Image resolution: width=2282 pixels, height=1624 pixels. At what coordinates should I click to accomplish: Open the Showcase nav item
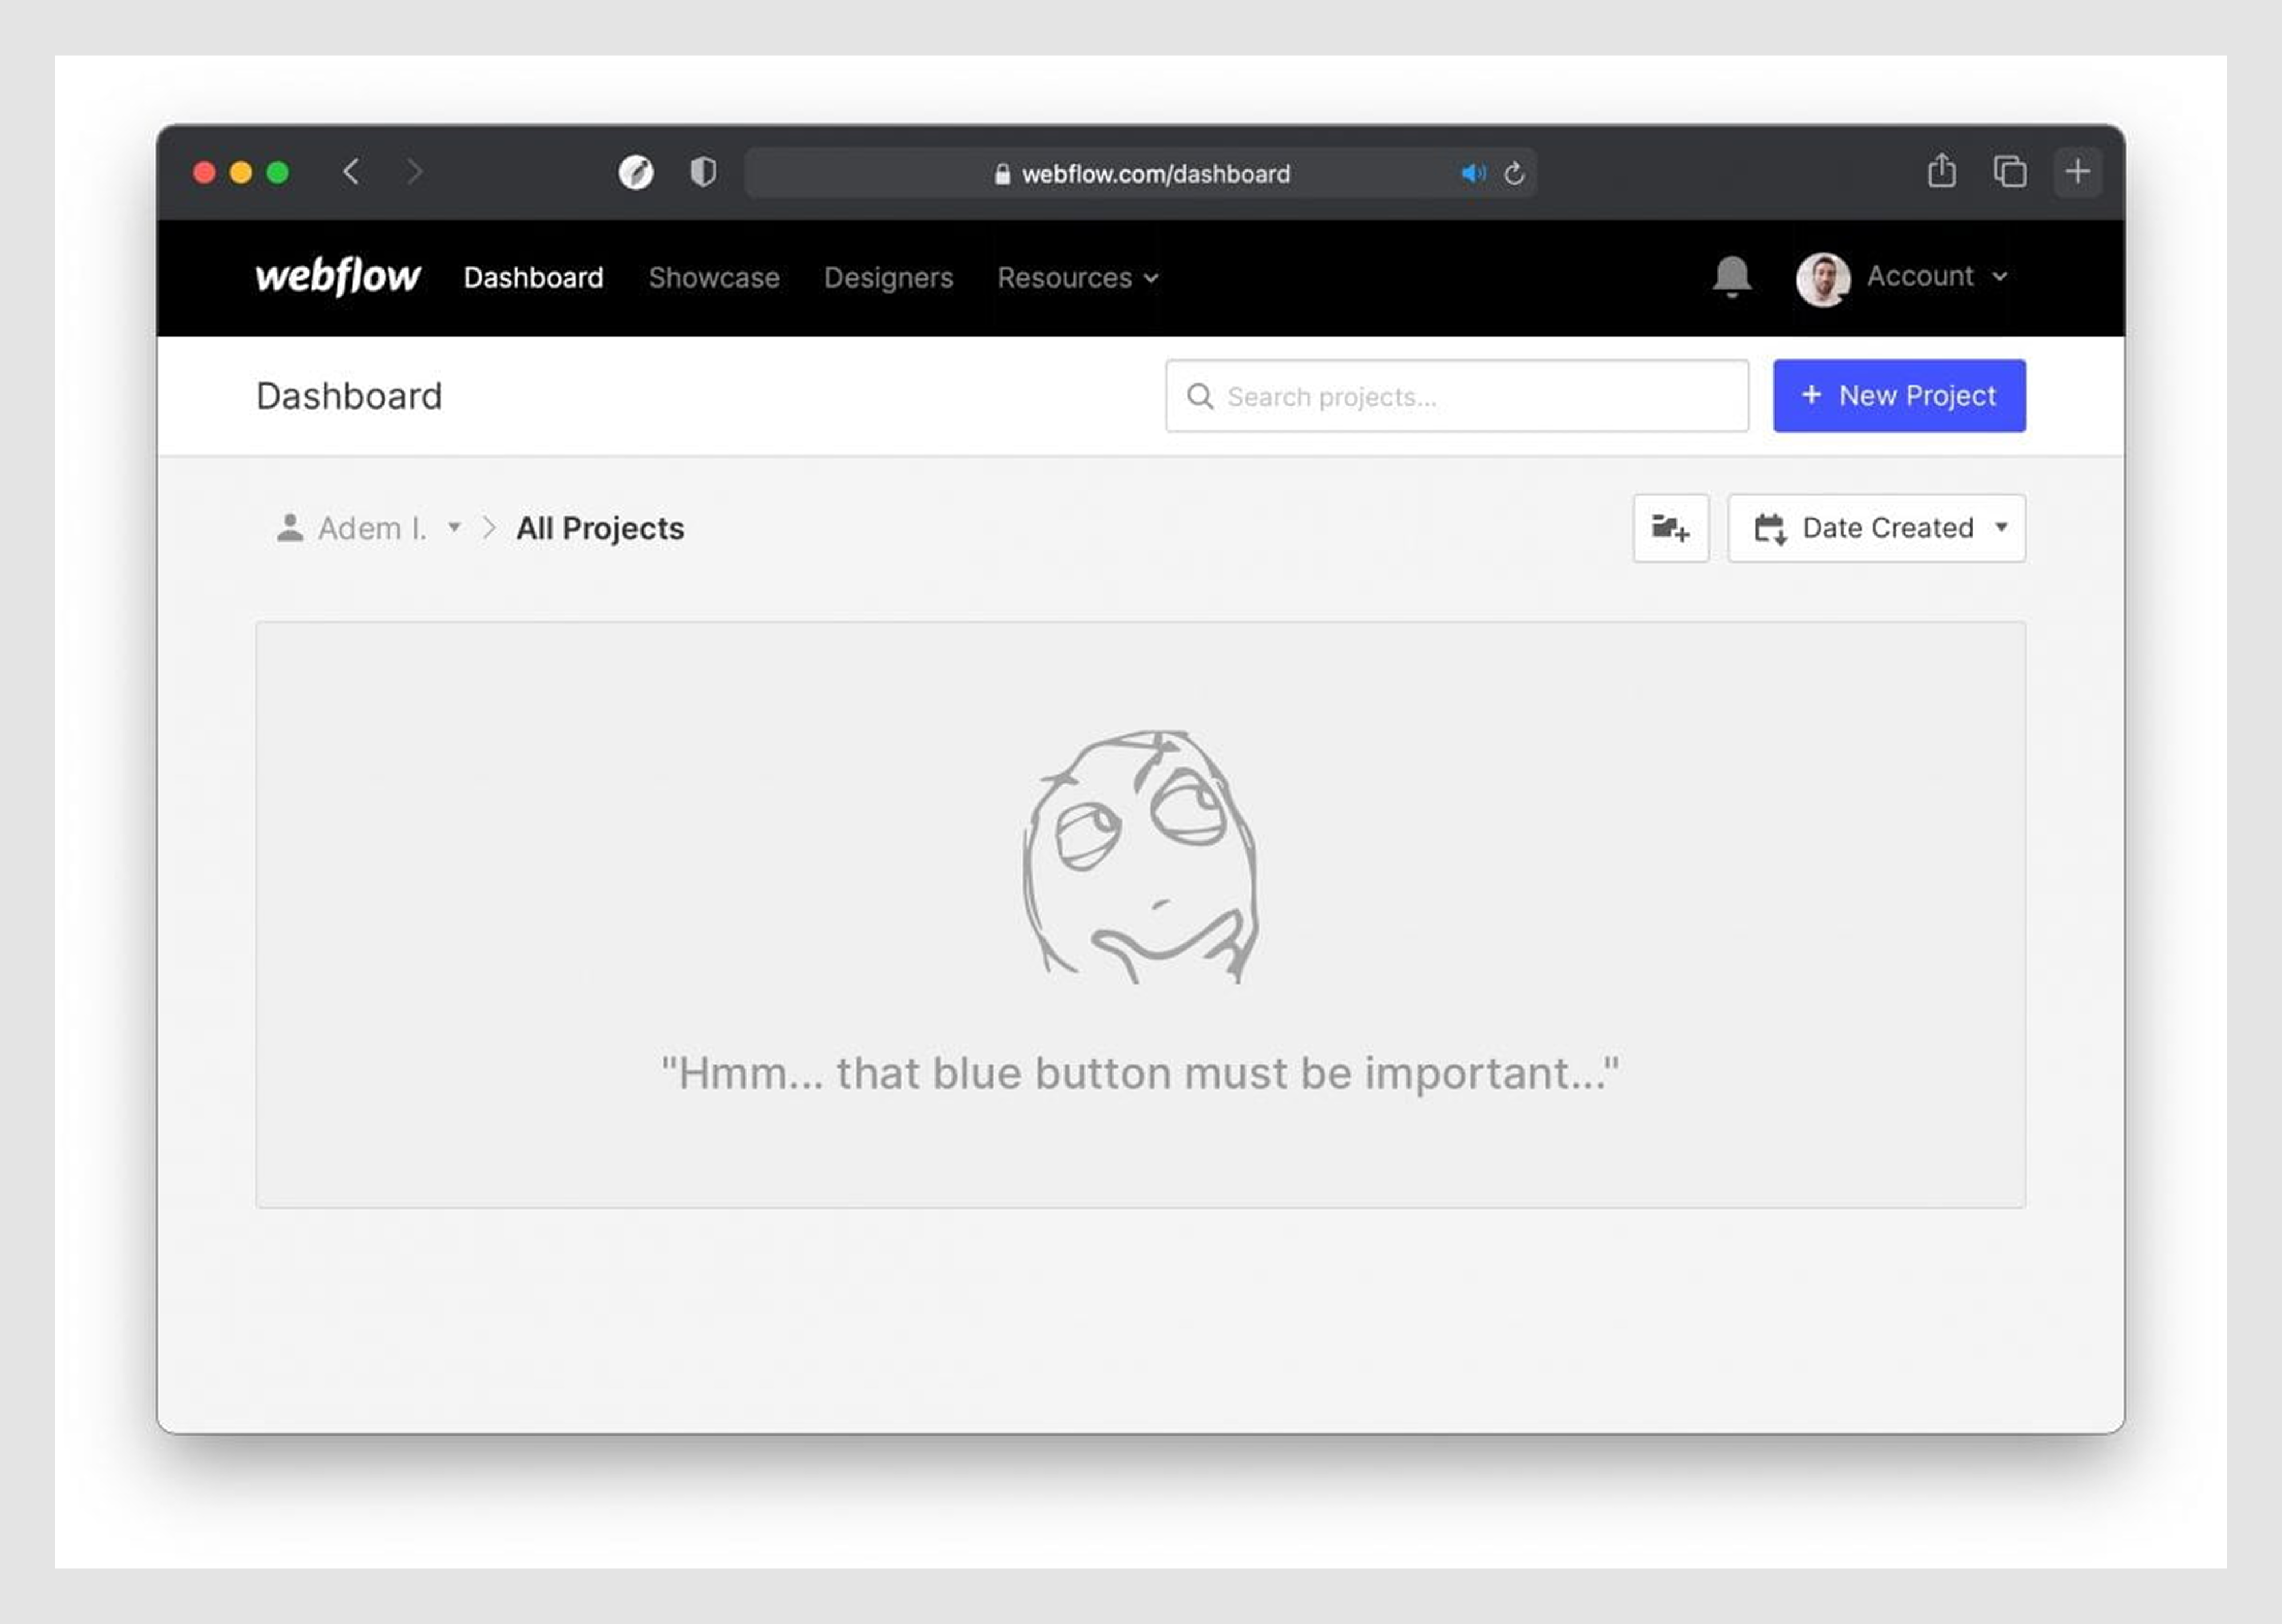[x=714, y=278]
